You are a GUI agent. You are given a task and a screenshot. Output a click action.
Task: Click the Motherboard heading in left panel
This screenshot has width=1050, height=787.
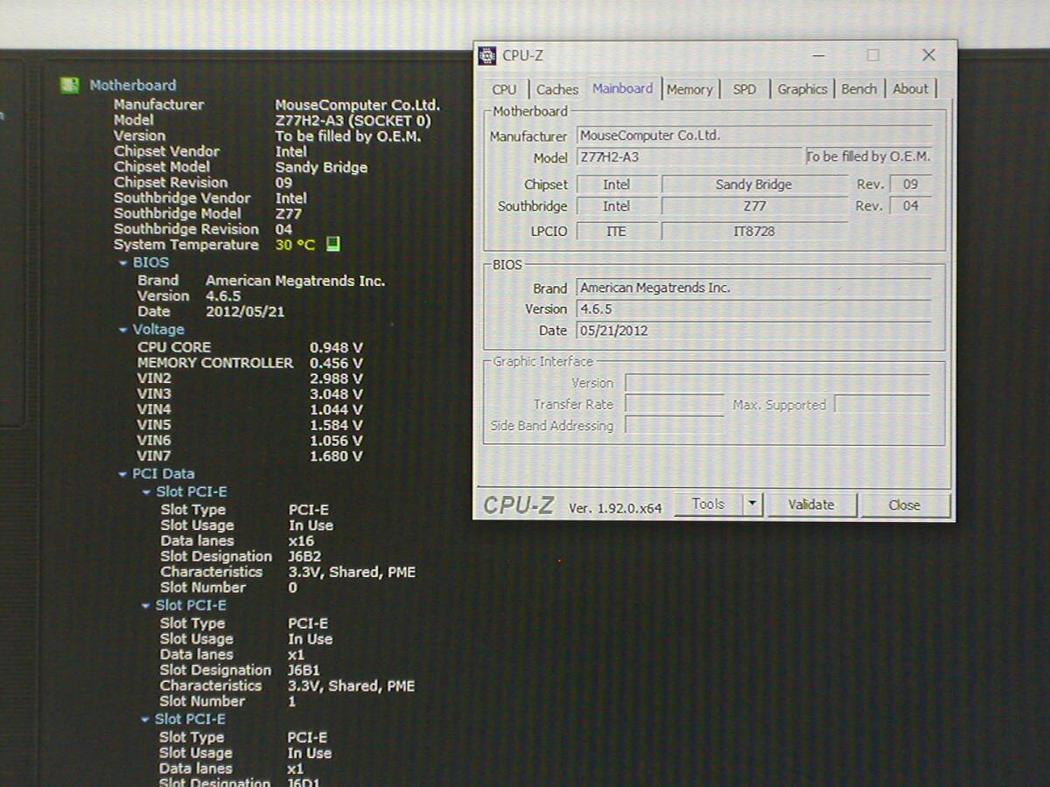133,85
